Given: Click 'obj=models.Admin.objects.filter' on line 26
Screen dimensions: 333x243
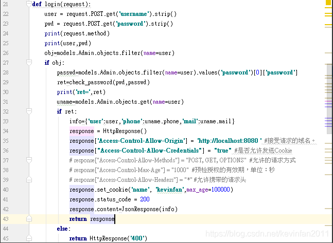Looking at the screenshot, I should coord(92,53).
